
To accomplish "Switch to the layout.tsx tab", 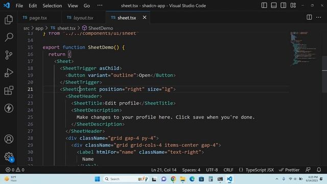I will point(83,18).
